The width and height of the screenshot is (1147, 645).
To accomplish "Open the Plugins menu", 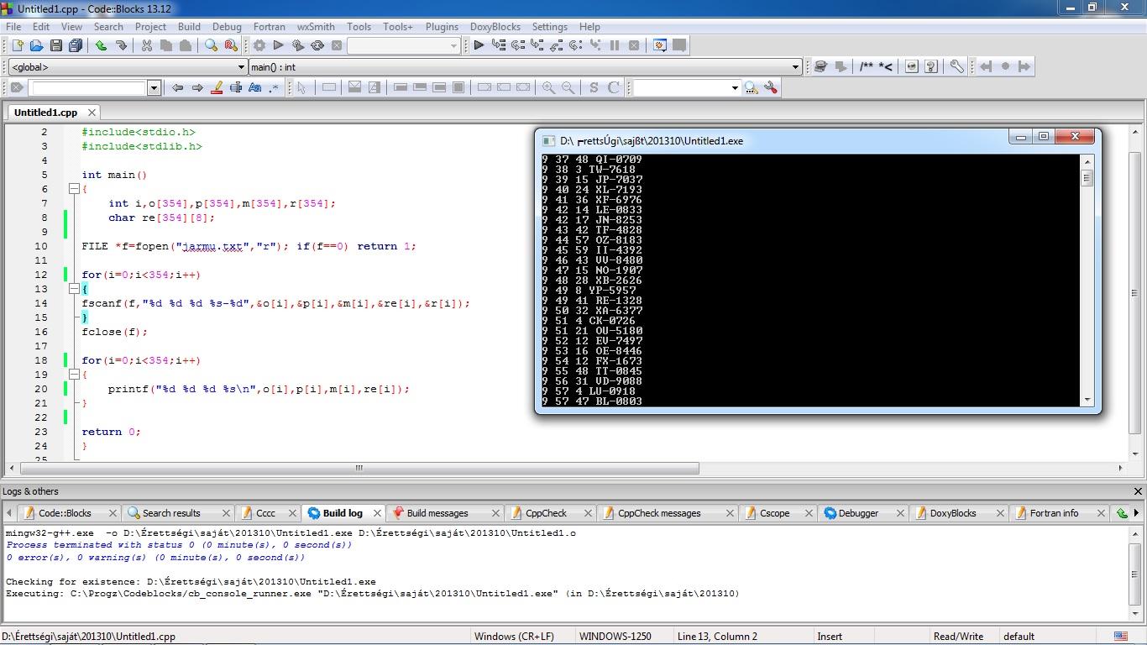I will tap(442, 26).
